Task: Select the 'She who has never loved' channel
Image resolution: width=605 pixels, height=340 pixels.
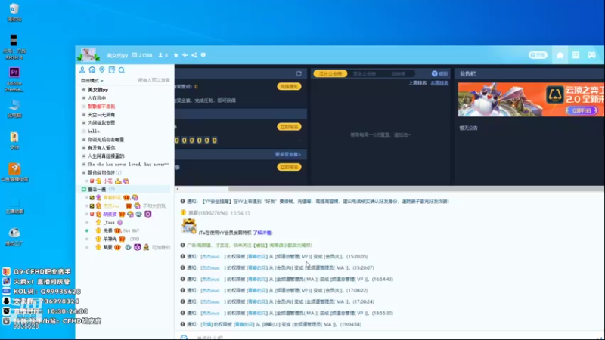Action: (128, 164)
